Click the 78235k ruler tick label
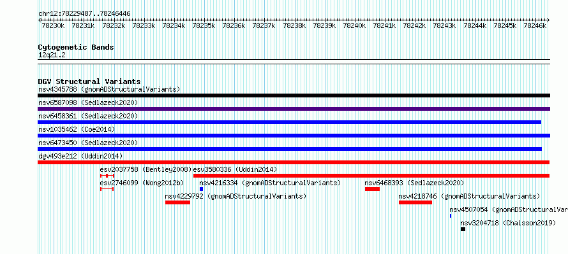The height and width of the screenshot is (254, 568). [x=204, y=25]
